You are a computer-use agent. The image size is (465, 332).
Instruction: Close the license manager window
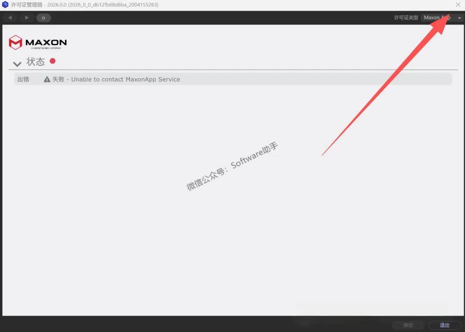(x=458, y=5)
